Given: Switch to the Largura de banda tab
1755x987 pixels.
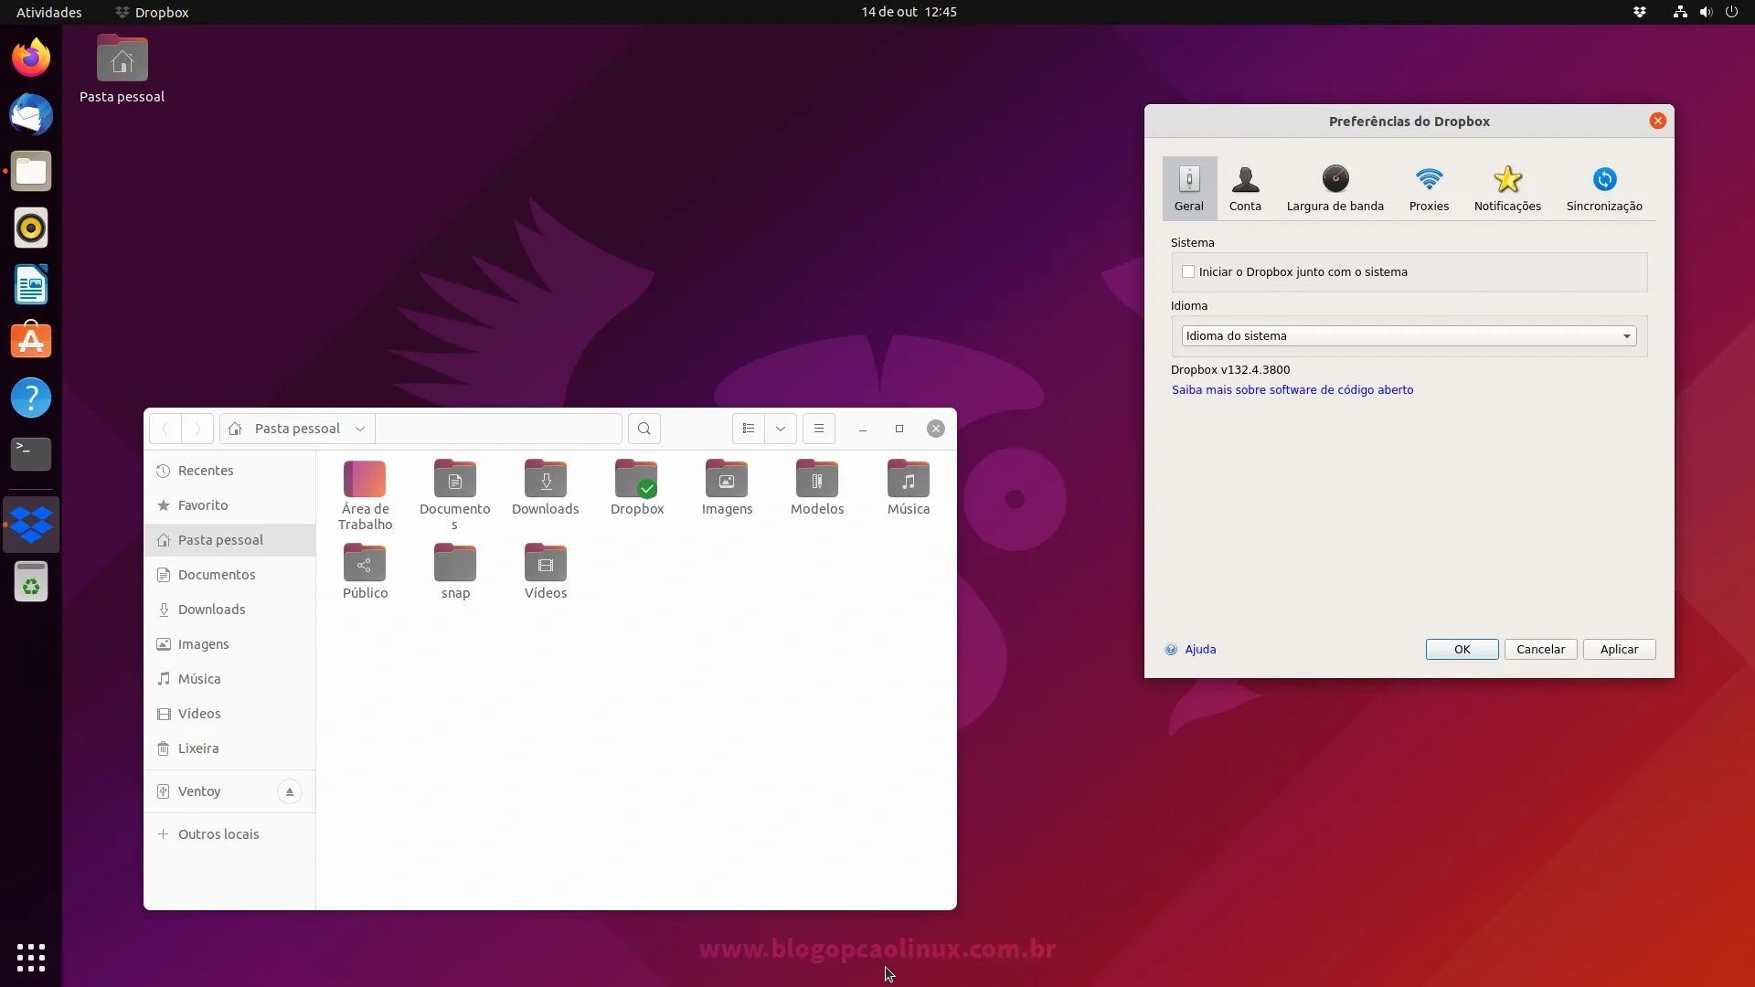Looking at the screenshot, I should (1335, 188).
